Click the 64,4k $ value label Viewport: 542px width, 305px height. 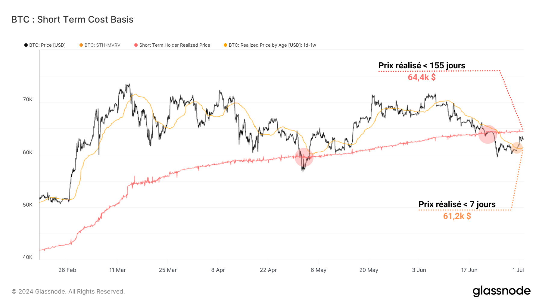[422, 77]
